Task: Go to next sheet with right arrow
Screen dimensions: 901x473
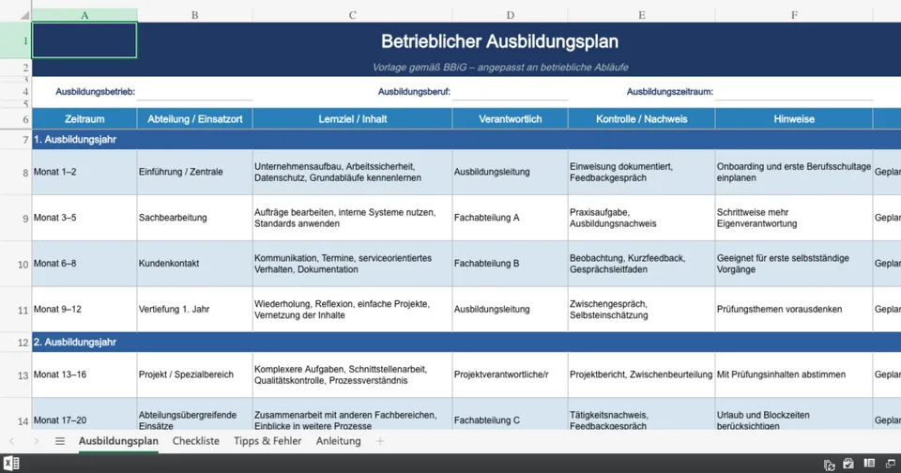Action: point(37,441)
